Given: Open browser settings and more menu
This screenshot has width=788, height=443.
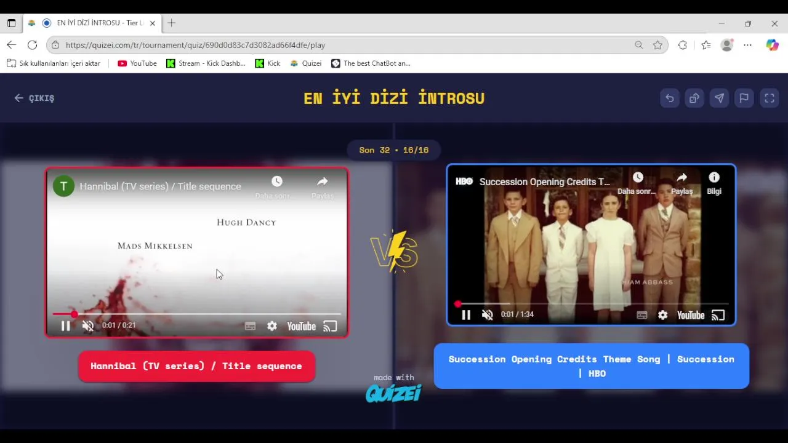Looking at the screenshot, I should point(747,45).
